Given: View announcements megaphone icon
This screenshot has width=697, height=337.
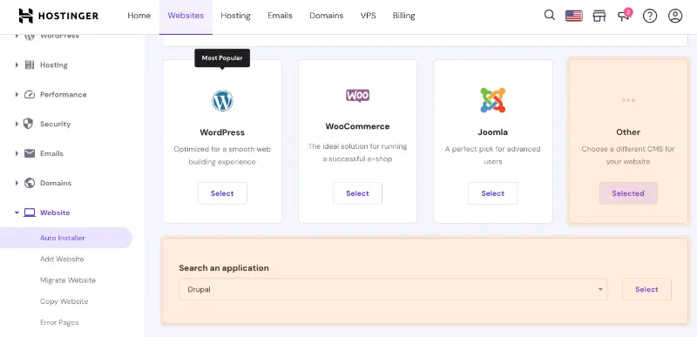Looking at the screenshot, I should [624, 17].
